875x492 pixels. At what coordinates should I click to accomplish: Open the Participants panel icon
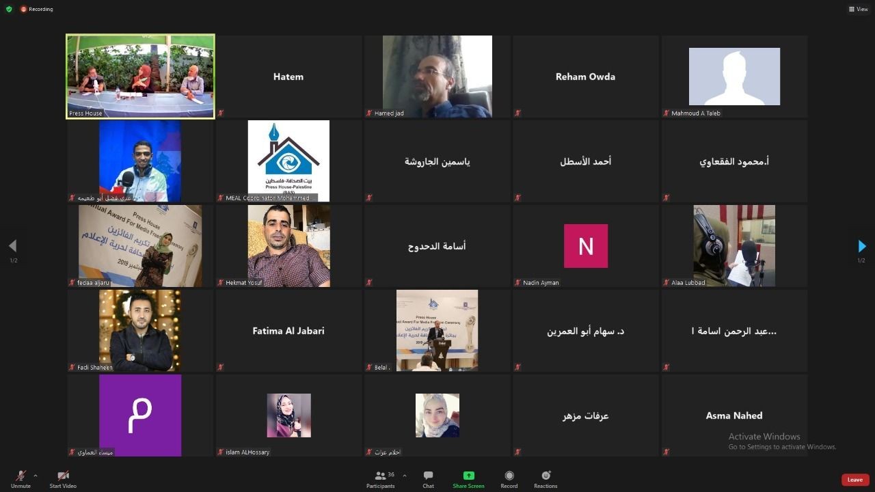(x=380, y=476)
